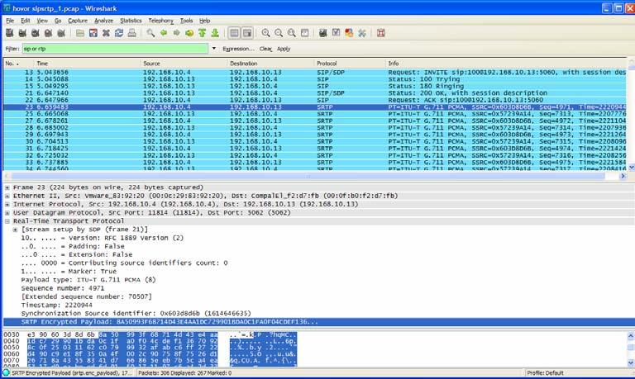Reset zoom to normal size icon

tap(292, 33)
